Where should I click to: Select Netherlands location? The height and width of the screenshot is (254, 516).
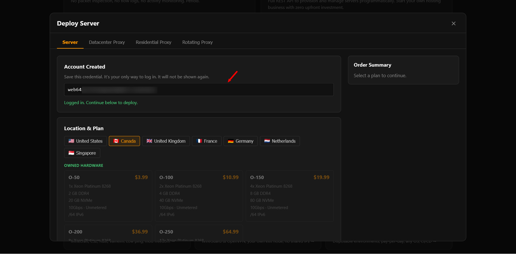(280, 141)
